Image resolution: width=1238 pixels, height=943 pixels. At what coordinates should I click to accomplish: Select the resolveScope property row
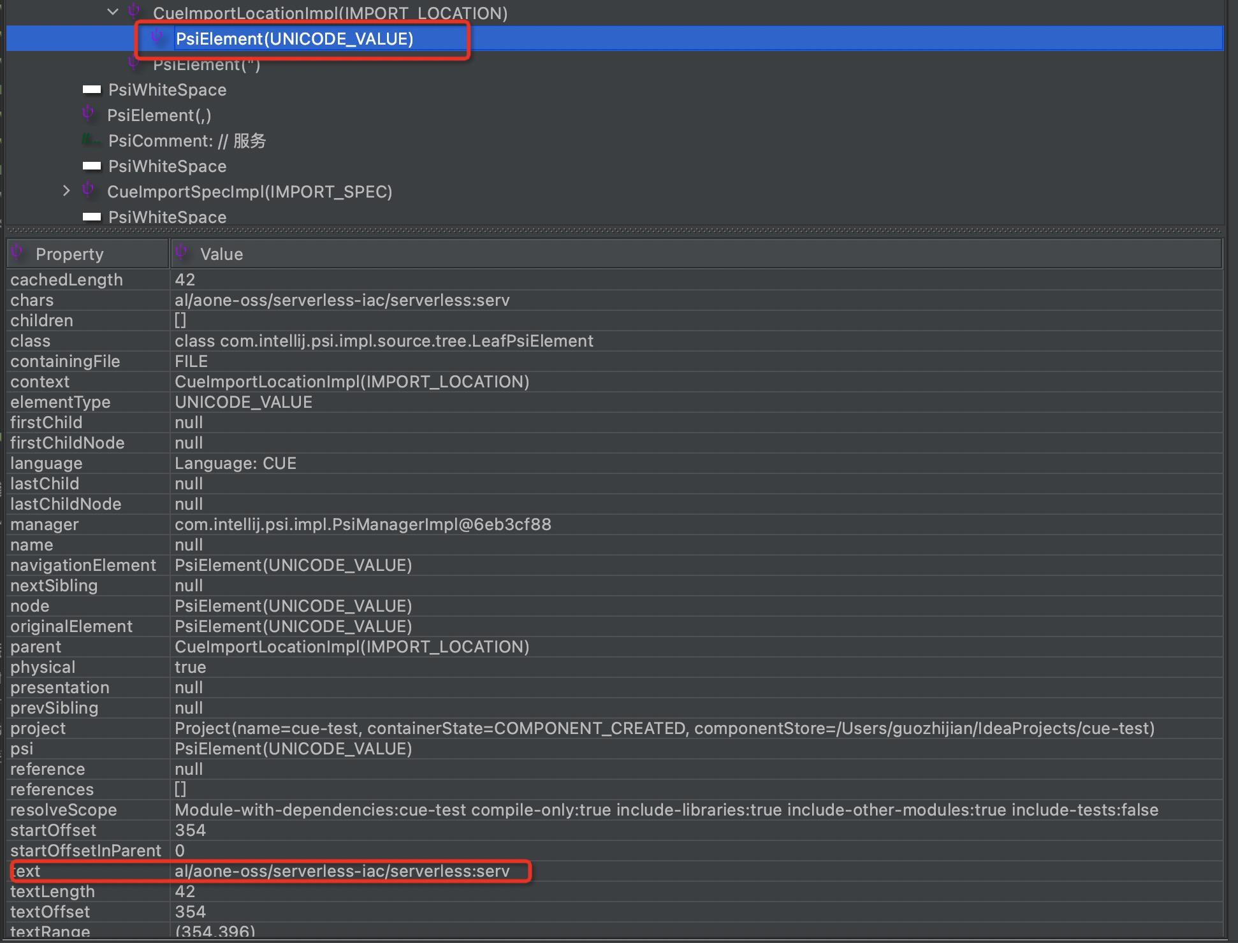(64, 809)
